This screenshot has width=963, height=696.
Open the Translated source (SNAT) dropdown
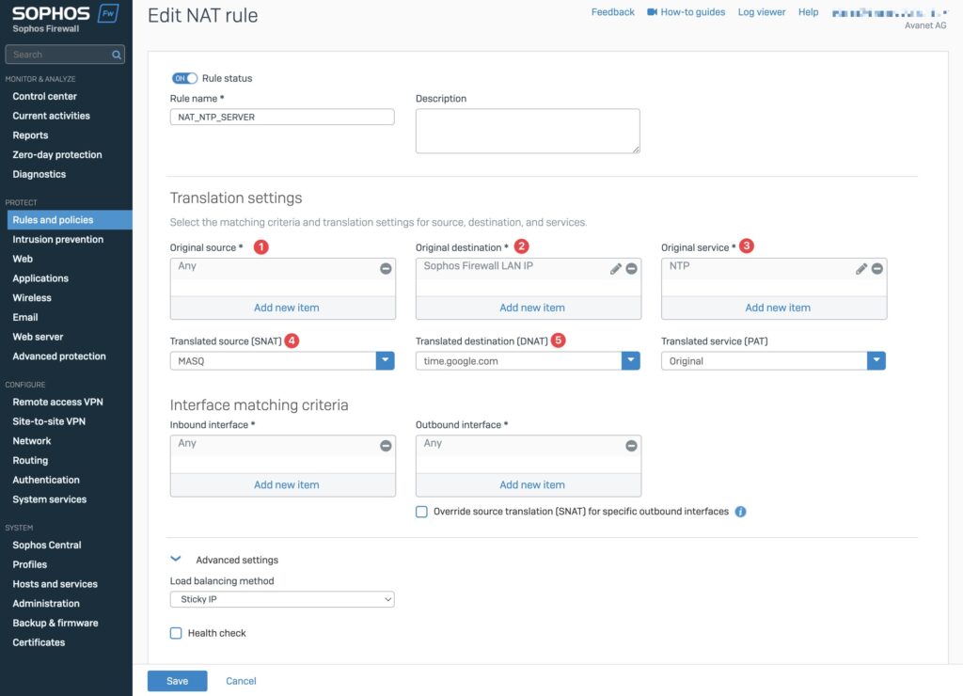pyautogui.click(x=385, y=360)
